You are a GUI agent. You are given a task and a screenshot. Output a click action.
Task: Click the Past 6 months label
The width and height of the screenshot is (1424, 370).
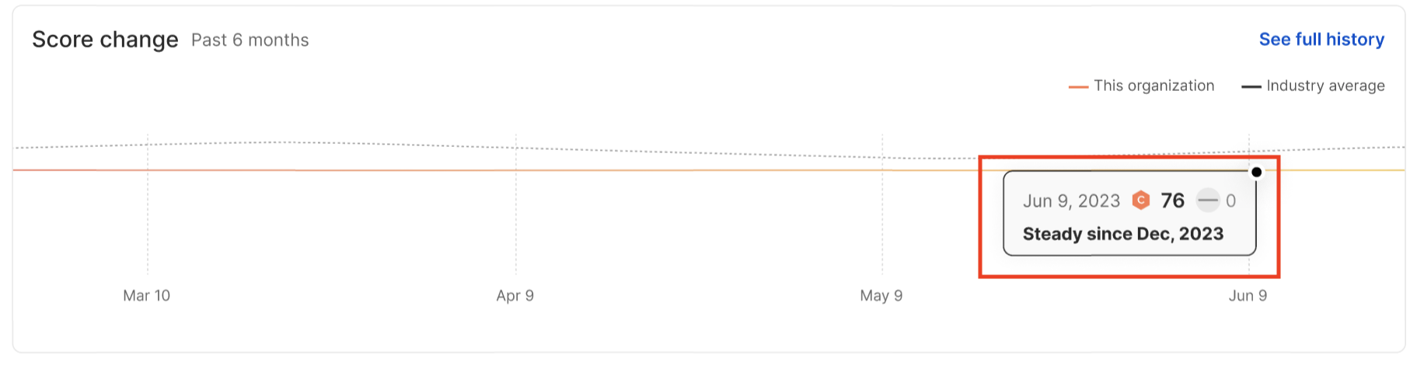click(x=250, y=40)
